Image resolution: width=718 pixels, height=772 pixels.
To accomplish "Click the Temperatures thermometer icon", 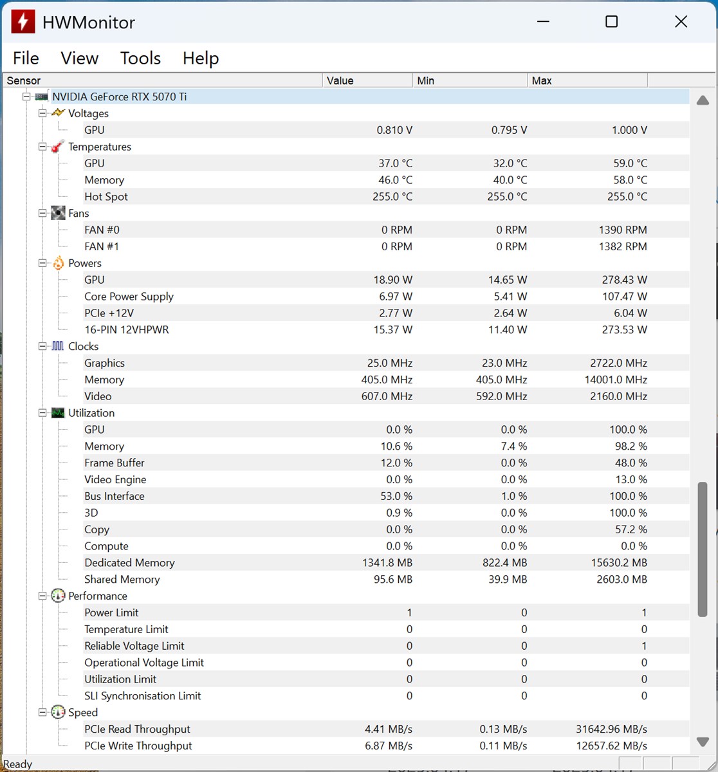I will [x=58, y=147].
